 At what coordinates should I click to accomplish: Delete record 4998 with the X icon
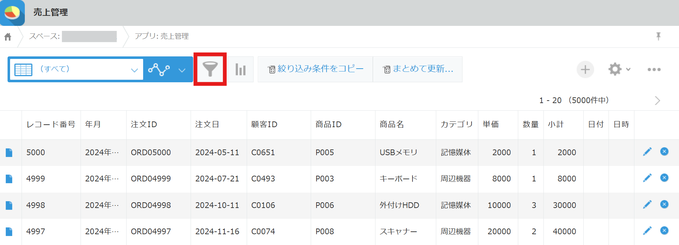664,204
